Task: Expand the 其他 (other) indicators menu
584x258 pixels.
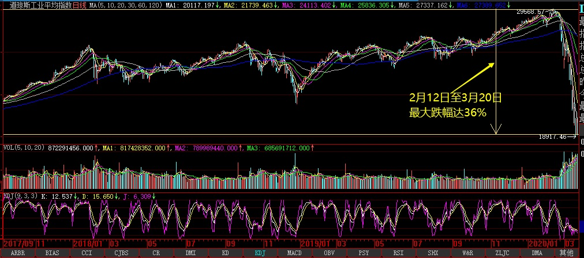Action: [x=567, y=253]
